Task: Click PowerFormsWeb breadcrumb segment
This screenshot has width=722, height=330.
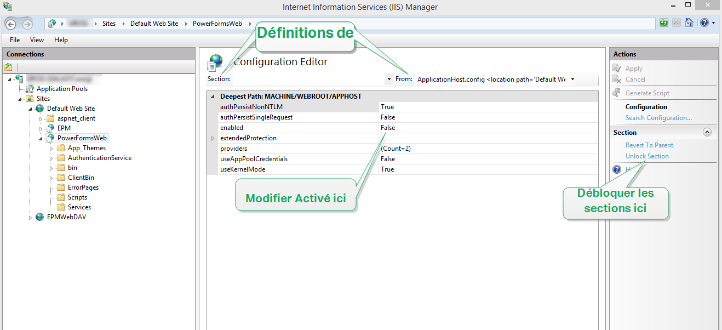Action: click(x=217, y=24)
